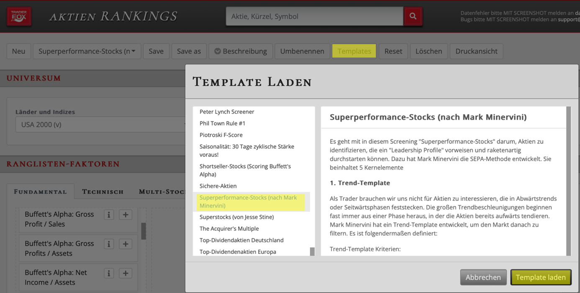Click the search field for Aktie, Kürzel, Symbol

click(x=315, y=16)
